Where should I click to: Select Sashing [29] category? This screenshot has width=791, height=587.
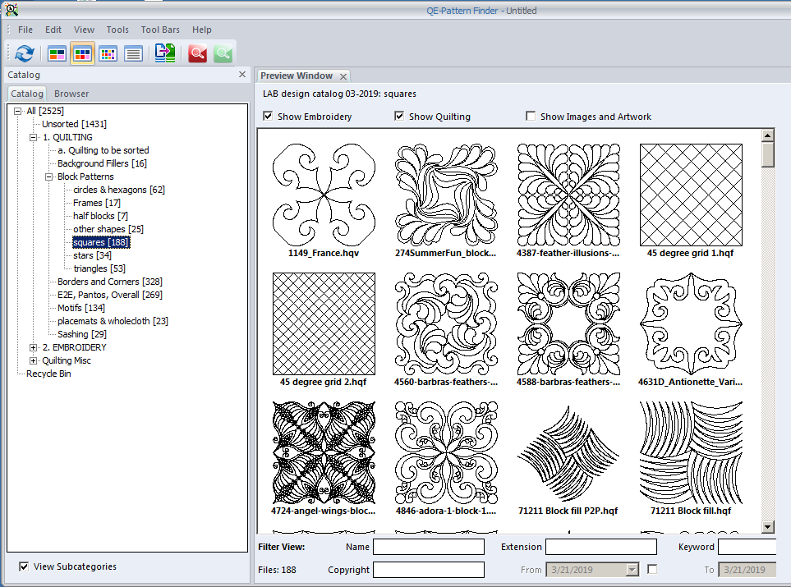(x=81, y=334)
